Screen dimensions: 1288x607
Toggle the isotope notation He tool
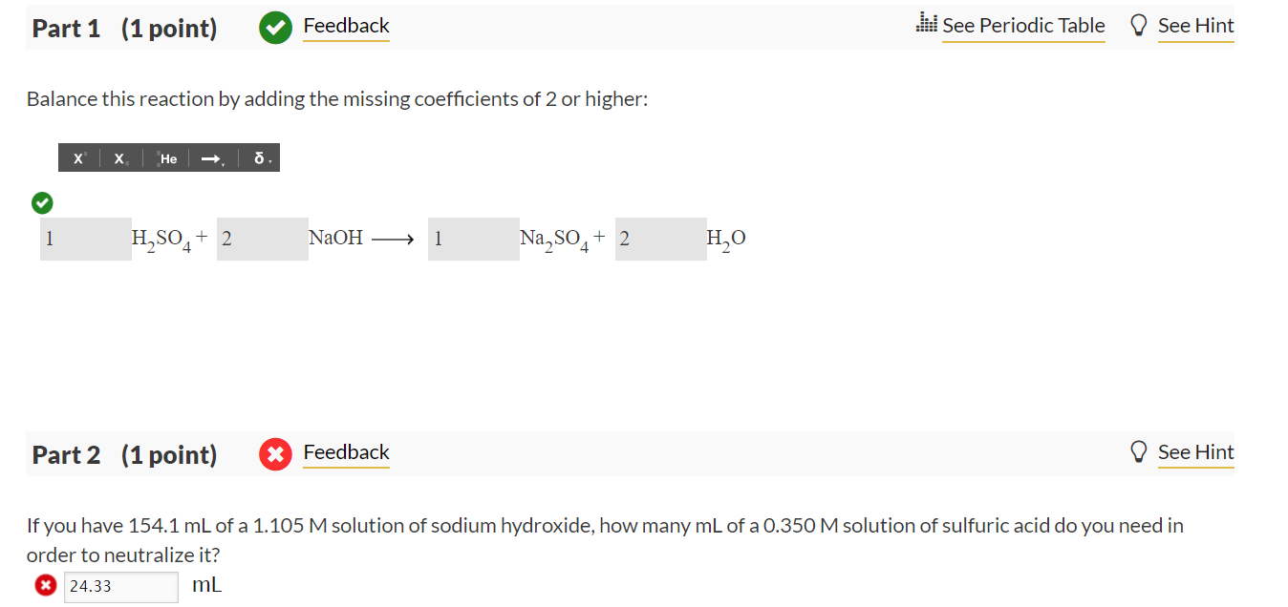pyautogui.click(x=165, y=157)
